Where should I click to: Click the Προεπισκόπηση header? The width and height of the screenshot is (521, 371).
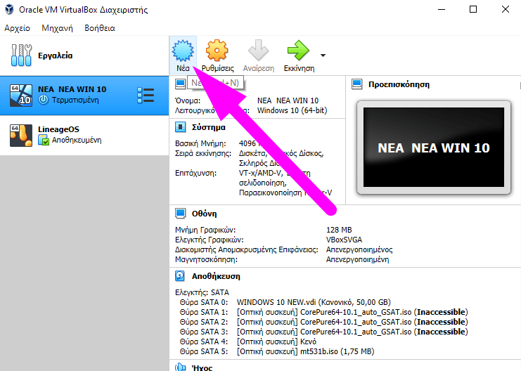[x=399, y=84]
